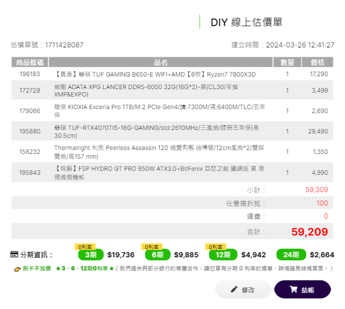Select the 12期 installment badge

223,254
